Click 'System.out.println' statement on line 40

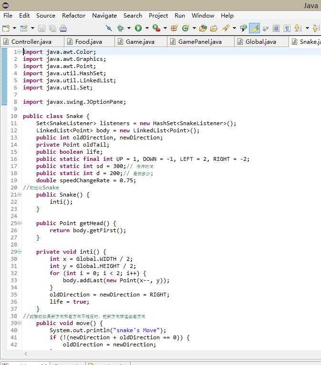click(108, 330)
